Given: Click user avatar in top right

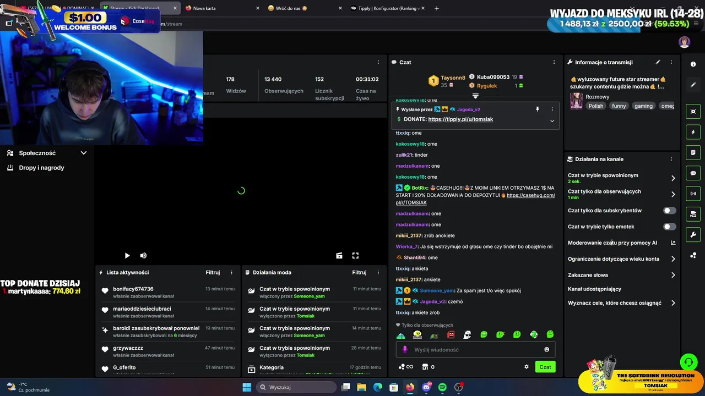Looking at the screenshot, I should (x=684, y=42).
